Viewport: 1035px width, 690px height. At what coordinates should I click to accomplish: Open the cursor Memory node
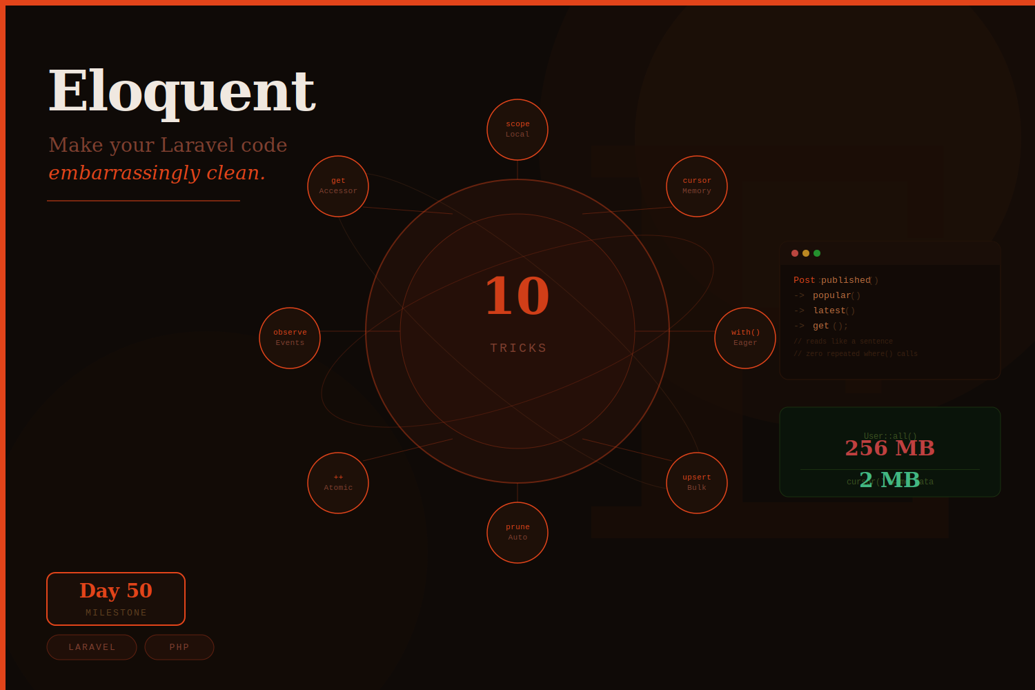pos(696,186)
